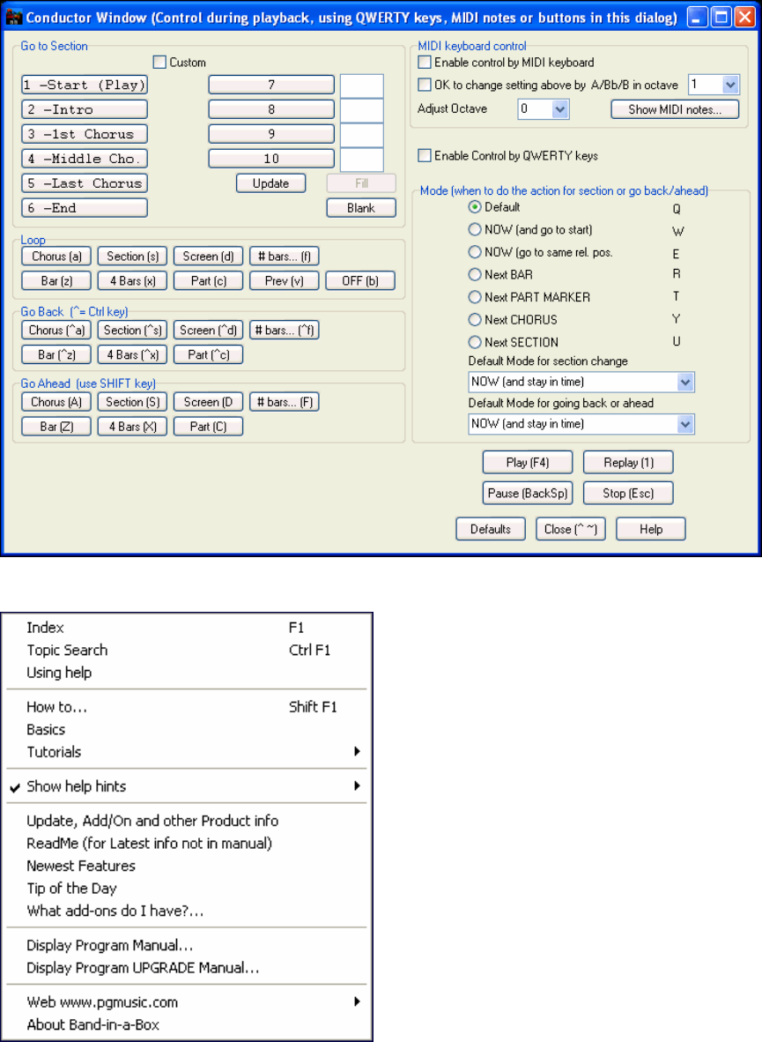Go to section 2 -Intro
The image size is (762, 1042).
(x=85, y=109)
